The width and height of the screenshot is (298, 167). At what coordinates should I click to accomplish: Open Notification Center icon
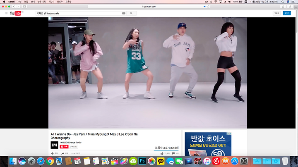[x=293, y=2]
